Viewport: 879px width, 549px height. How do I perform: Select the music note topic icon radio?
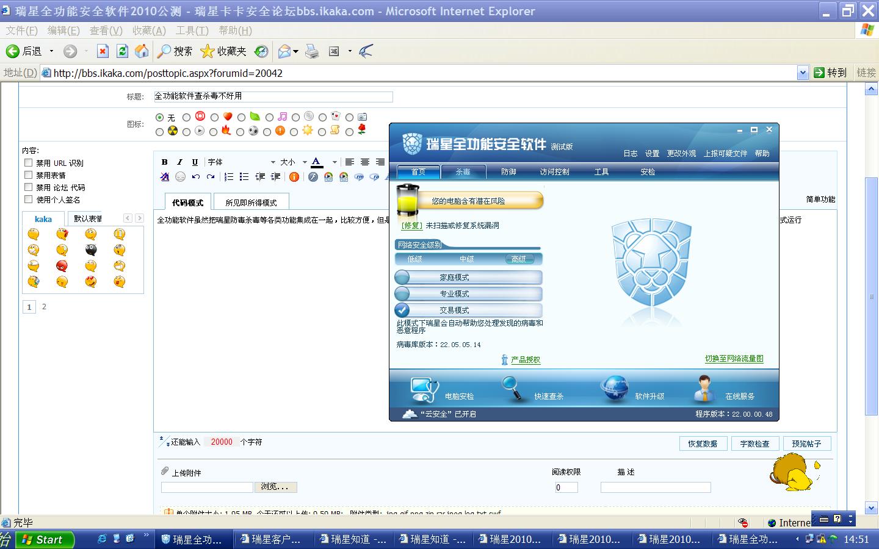coord(269,117)
